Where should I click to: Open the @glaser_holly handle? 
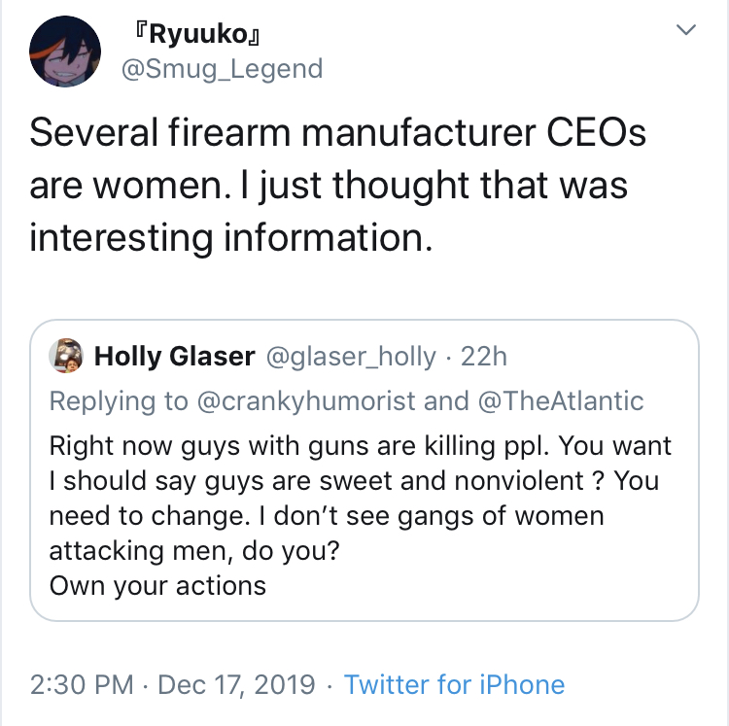point(351,357)
